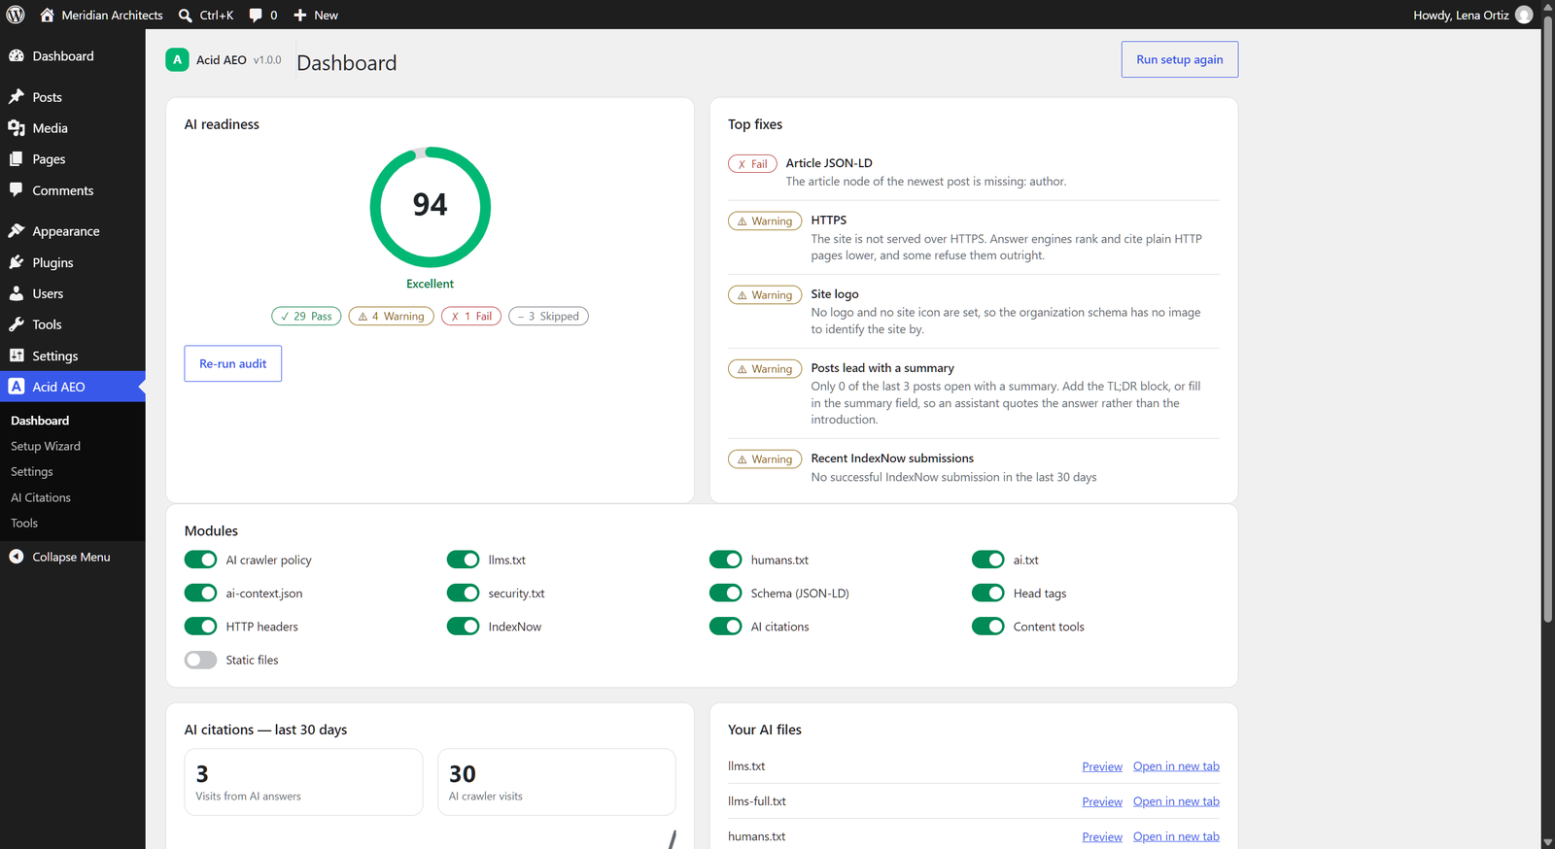Click the search magnifier icon

coord(185,16)
